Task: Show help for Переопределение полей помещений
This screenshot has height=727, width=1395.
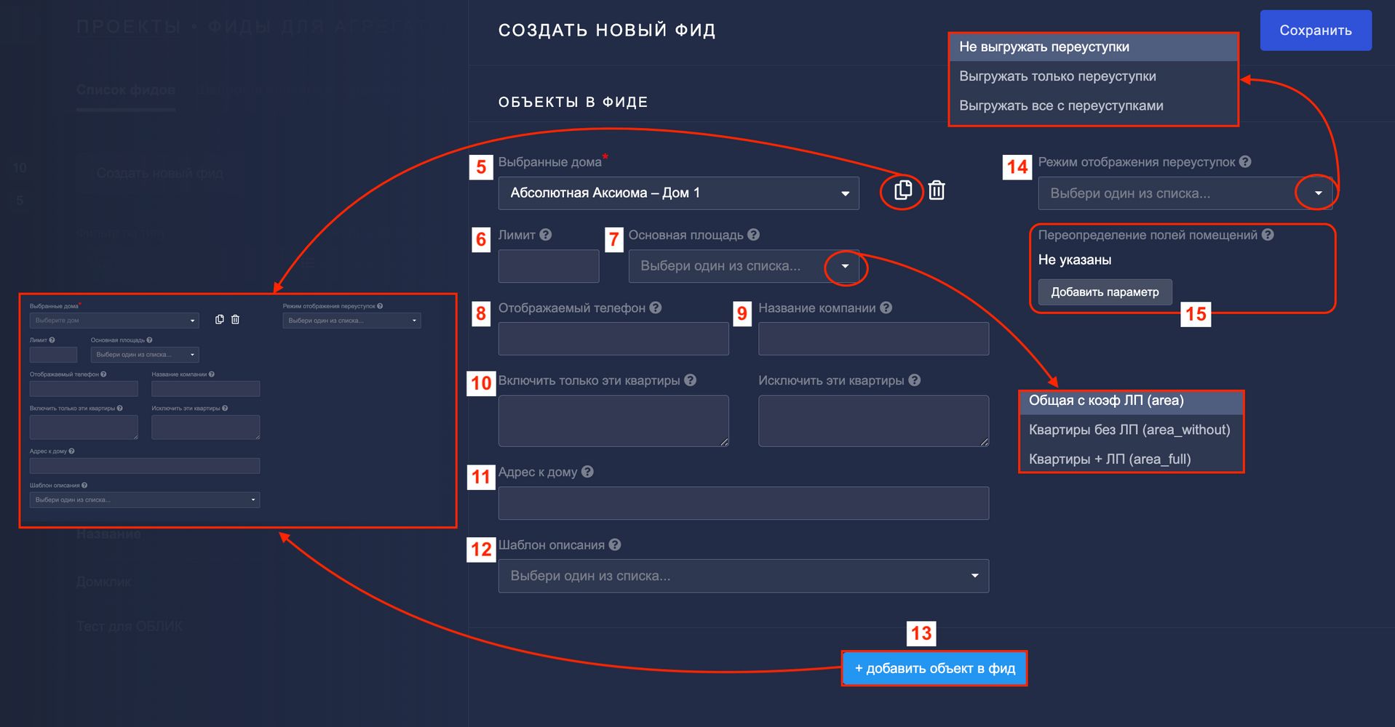Action: [1268, 235]
